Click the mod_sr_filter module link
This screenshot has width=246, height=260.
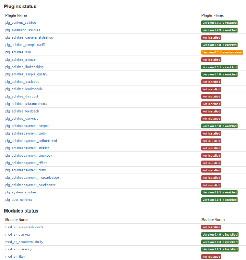coord(15,257)
